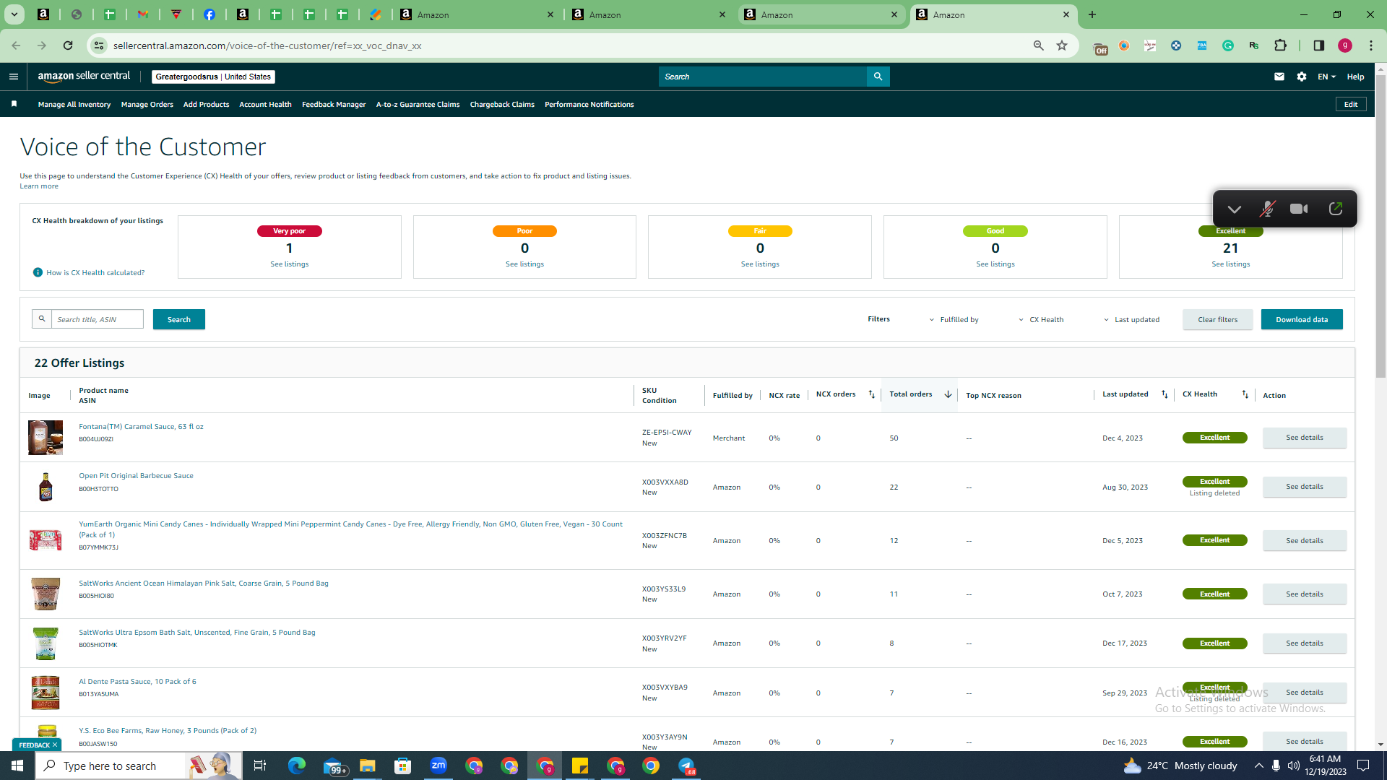Open How is CX Health calculated link

click(95, 273)
